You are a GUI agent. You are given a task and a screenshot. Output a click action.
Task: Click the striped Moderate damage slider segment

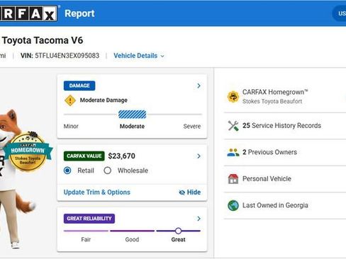click(133, 115)
